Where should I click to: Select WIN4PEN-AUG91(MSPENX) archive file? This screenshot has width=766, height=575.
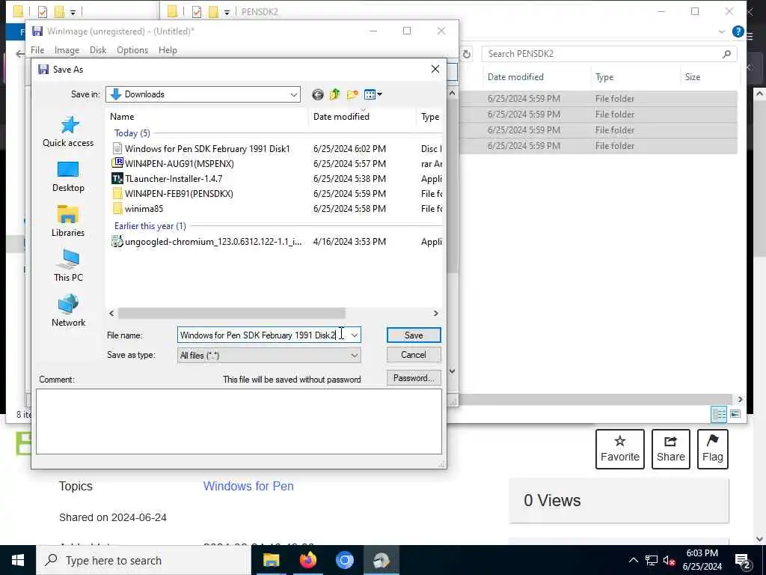click(180, 164)
